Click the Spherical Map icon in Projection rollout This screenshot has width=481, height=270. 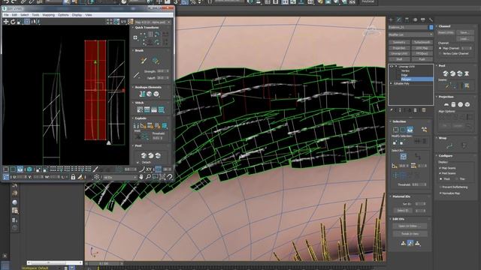pyautogui.click(x=460, y=105)
